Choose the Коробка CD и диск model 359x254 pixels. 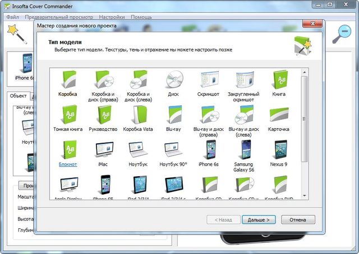tap(245, 185)
